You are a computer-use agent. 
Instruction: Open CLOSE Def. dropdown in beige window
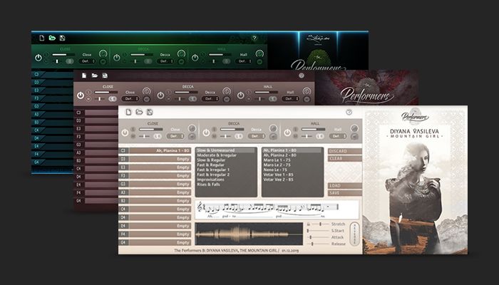coord(175,136)
